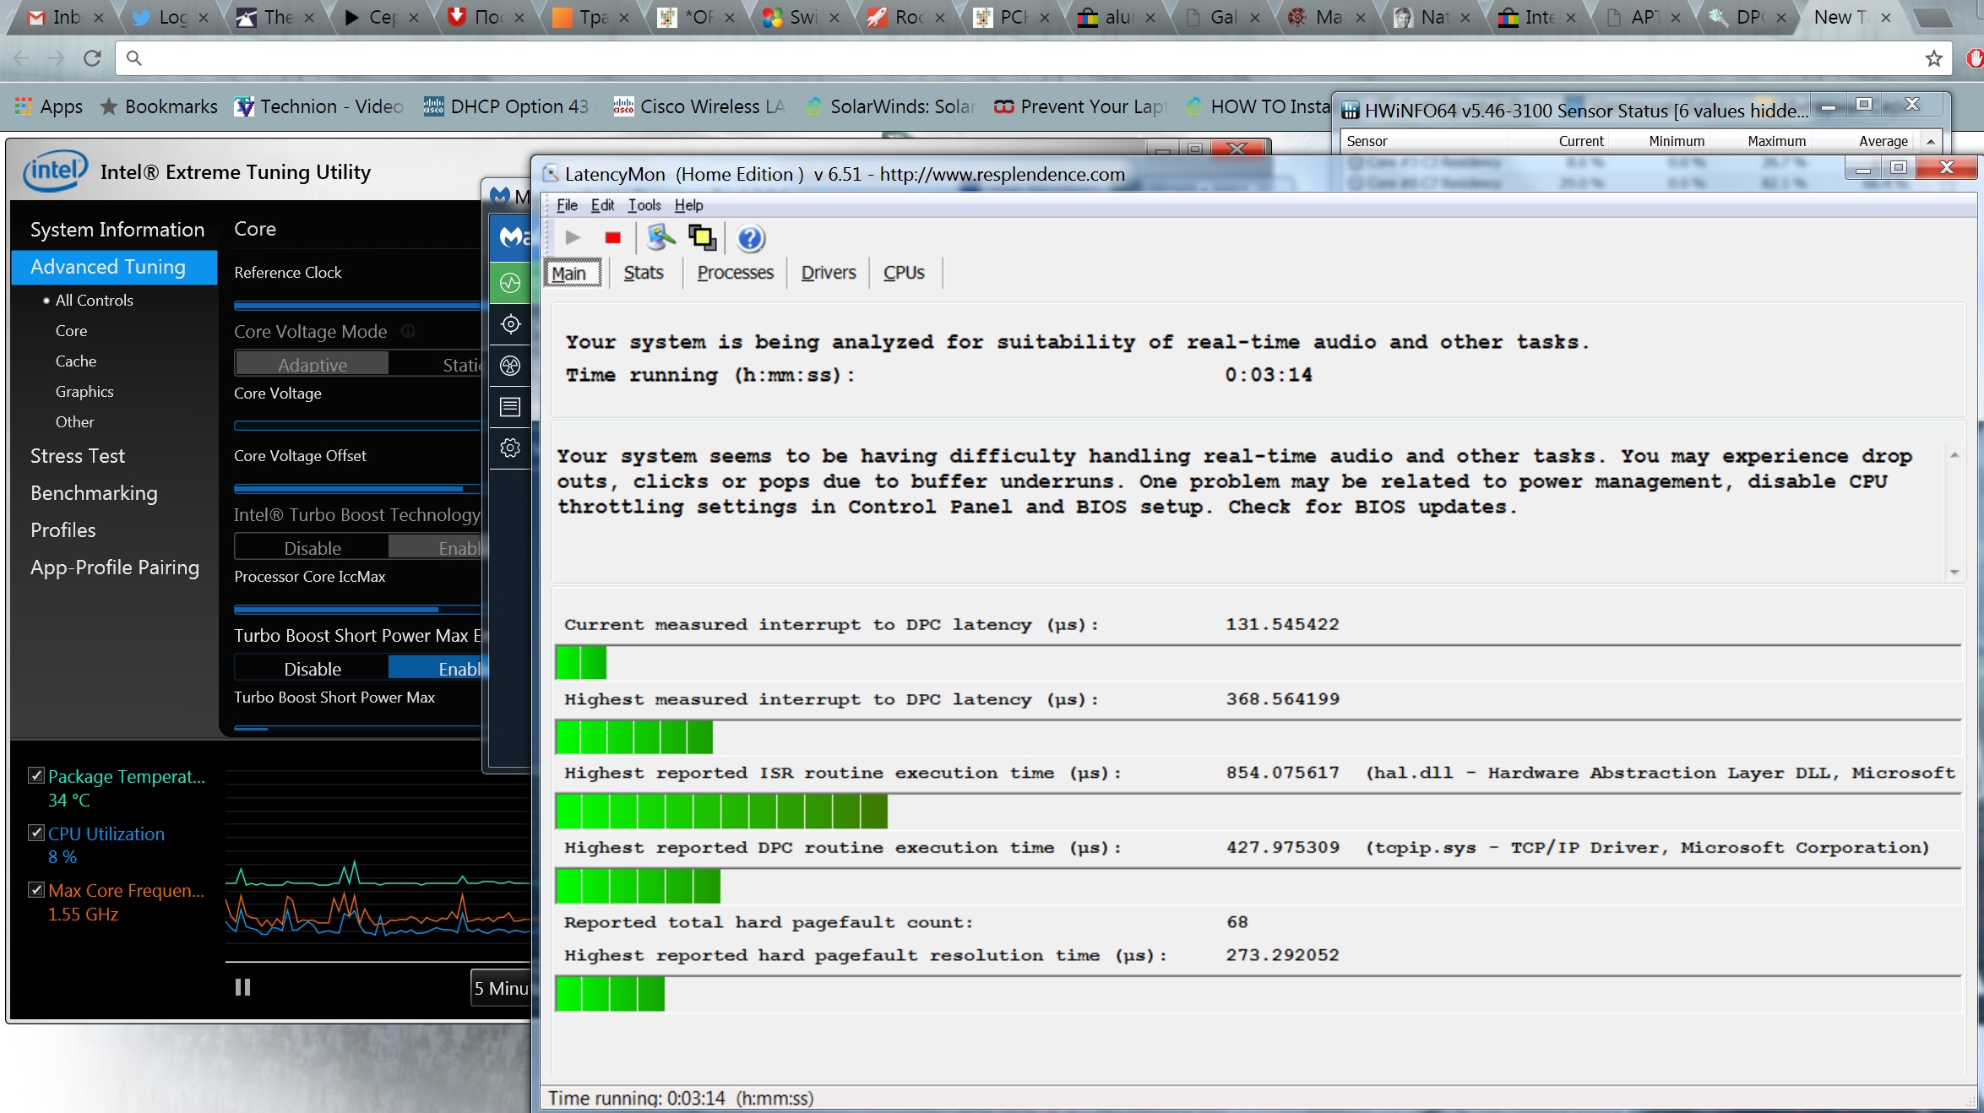Open LatencyMon File menu

pos(567,205)
